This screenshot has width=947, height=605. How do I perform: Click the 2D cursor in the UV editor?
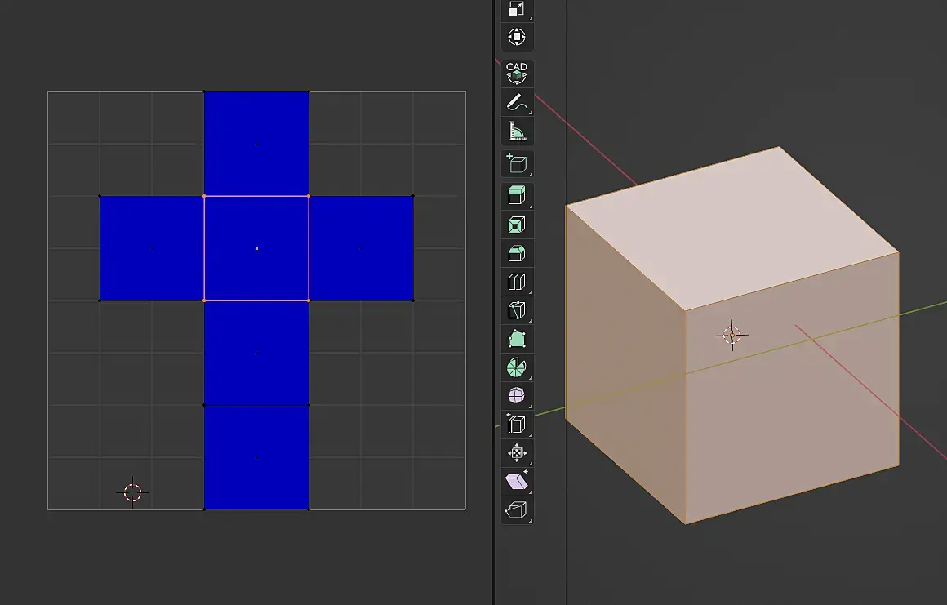[132, 492]
